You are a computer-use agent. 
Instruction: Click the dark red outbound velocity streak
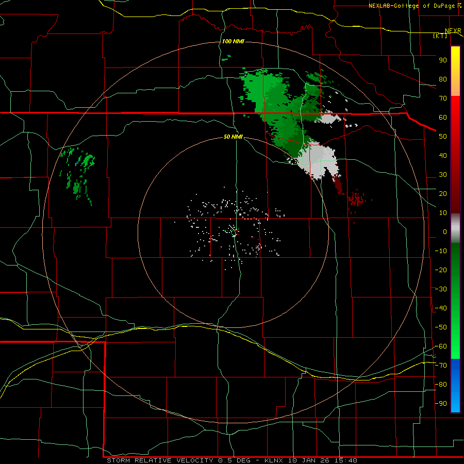(x=338, y=185)
